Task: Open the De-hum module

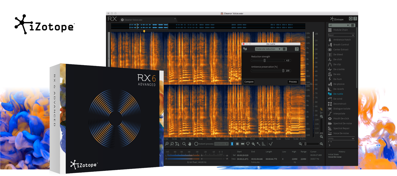Action: (x=335, y=79)
